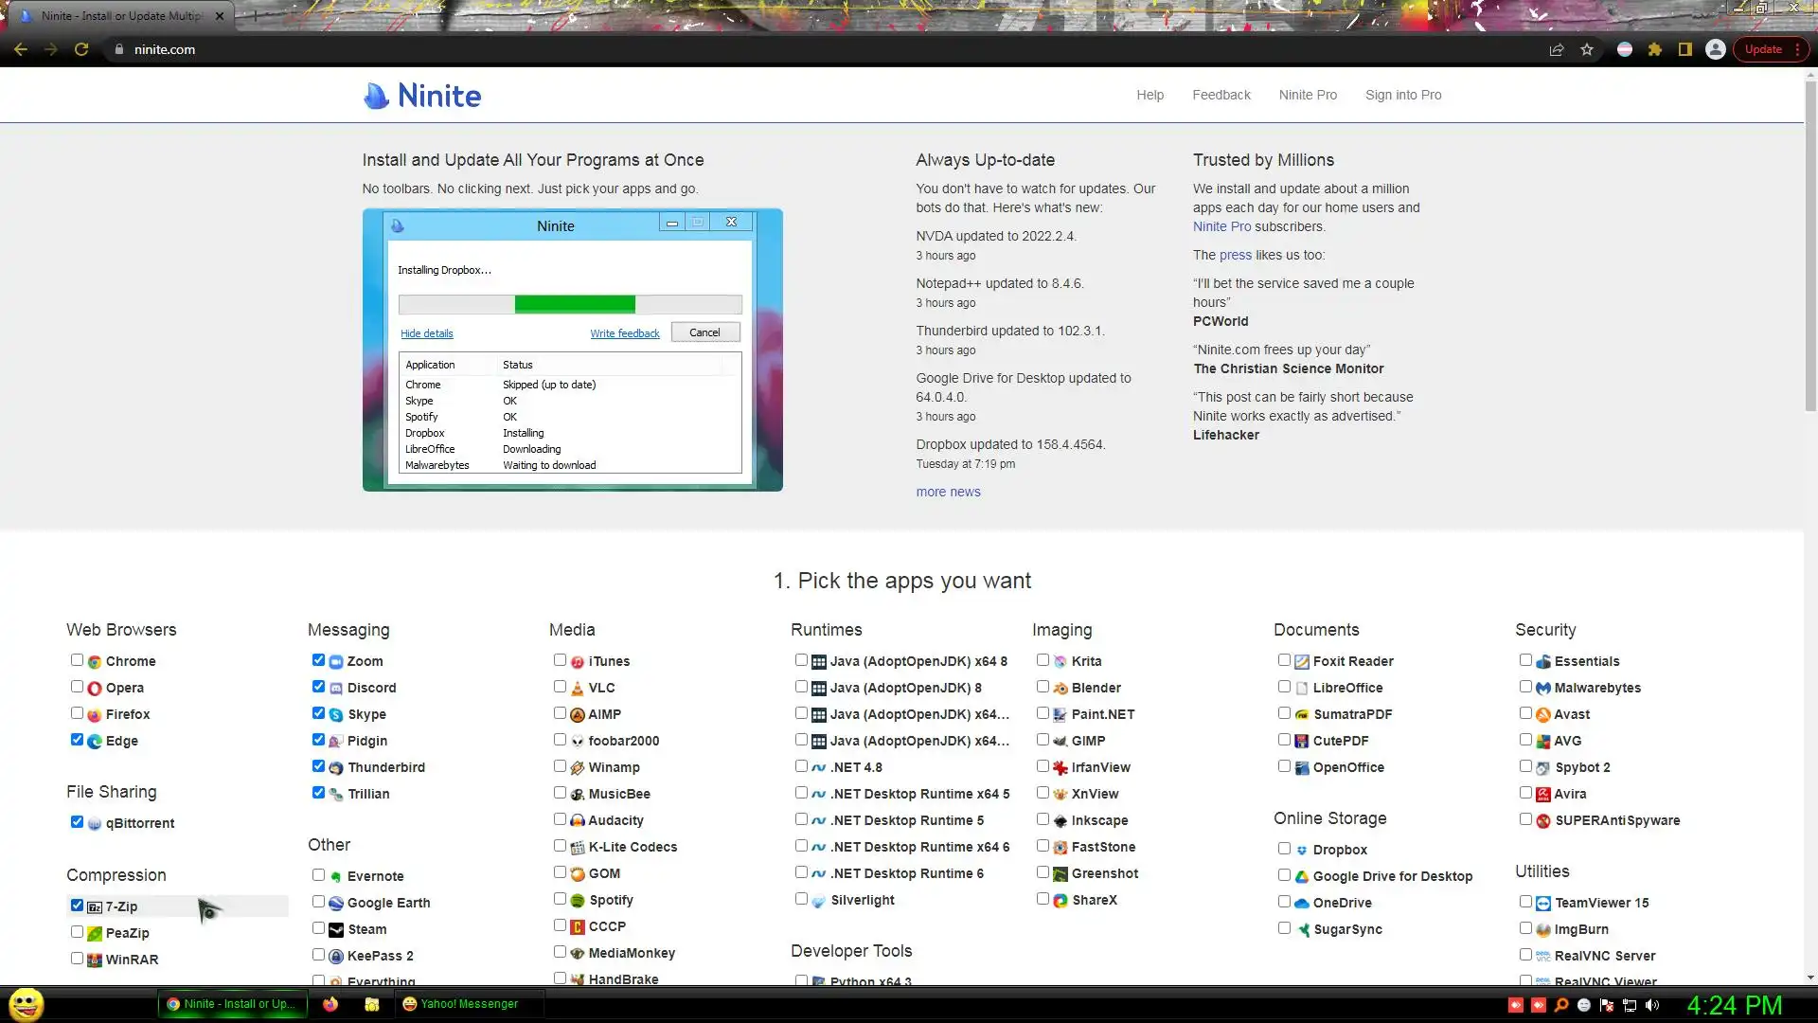
Task: Open the extensions puzzle icon
Action: (1654, 49)
